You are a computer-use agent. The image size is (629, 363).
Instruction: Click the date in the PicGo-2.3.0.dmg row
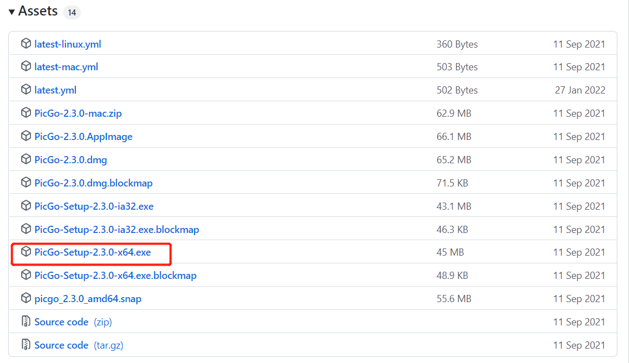point(579,160)
